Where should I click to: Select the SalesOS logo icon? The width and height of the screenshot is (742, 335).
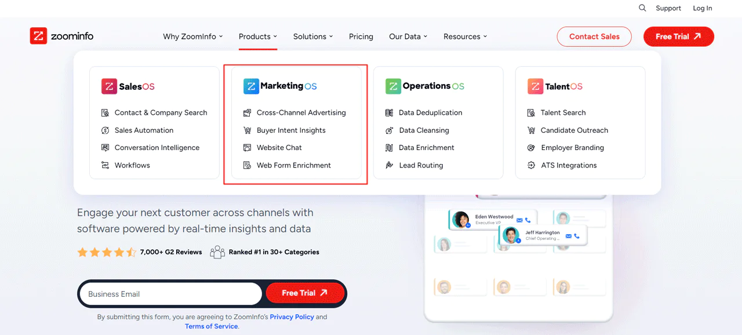[x=109, y=86]
